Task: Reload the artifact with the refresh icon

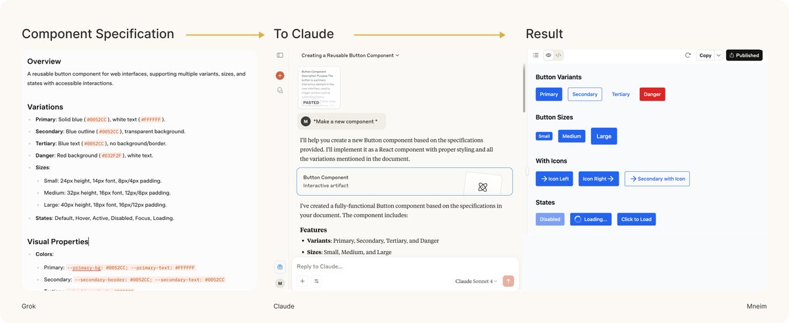Action: tap(688, 55)
